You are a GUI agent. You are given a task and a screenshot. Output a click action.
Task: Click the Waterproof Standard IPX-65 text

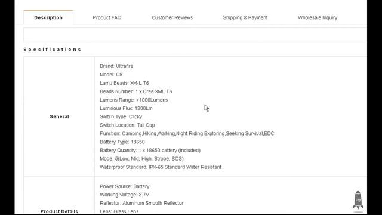[x=161, y=167]
